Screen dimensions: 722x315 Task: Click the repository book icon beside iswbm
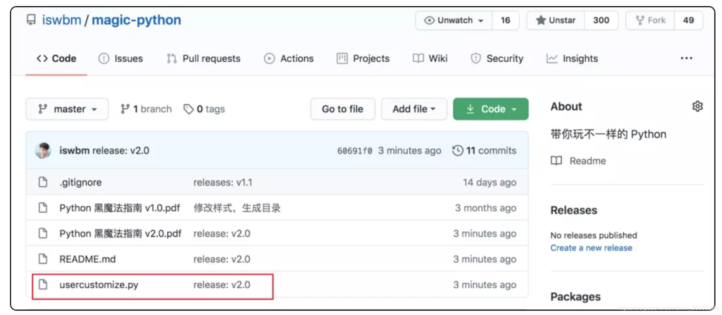31,20
